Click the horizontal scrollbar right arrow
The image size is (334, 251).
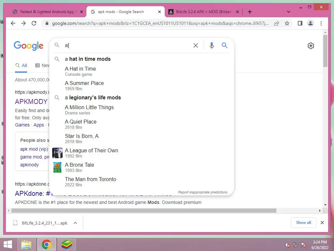click(320, 211)
